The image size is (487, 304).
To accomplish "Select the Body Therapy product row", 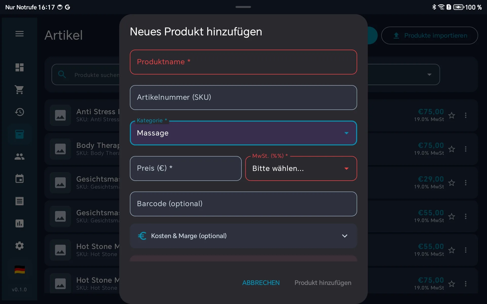I will tap(261, 149).
